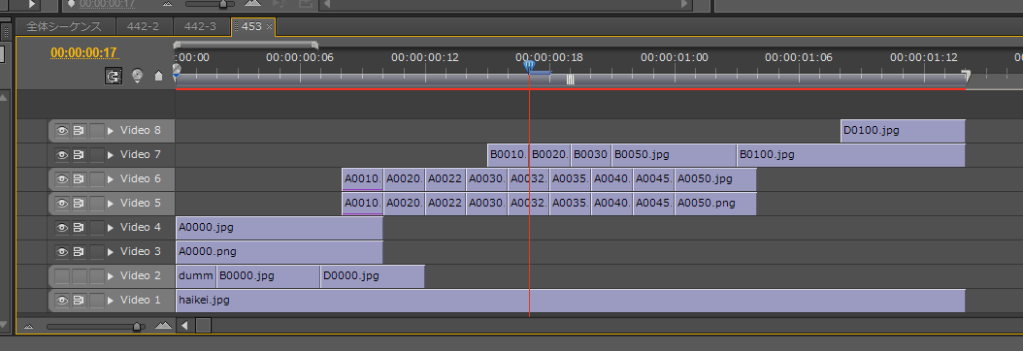Select the A0050.jpg clip on Video 6
The width and height of the screenshot is (1023, 351).
(x=715, y=179)
